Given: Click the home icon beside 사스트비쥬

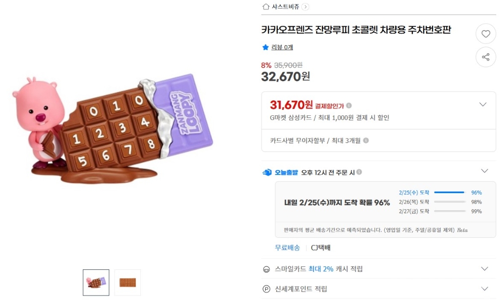Looking at the screenshot, I should click(266, 7).
